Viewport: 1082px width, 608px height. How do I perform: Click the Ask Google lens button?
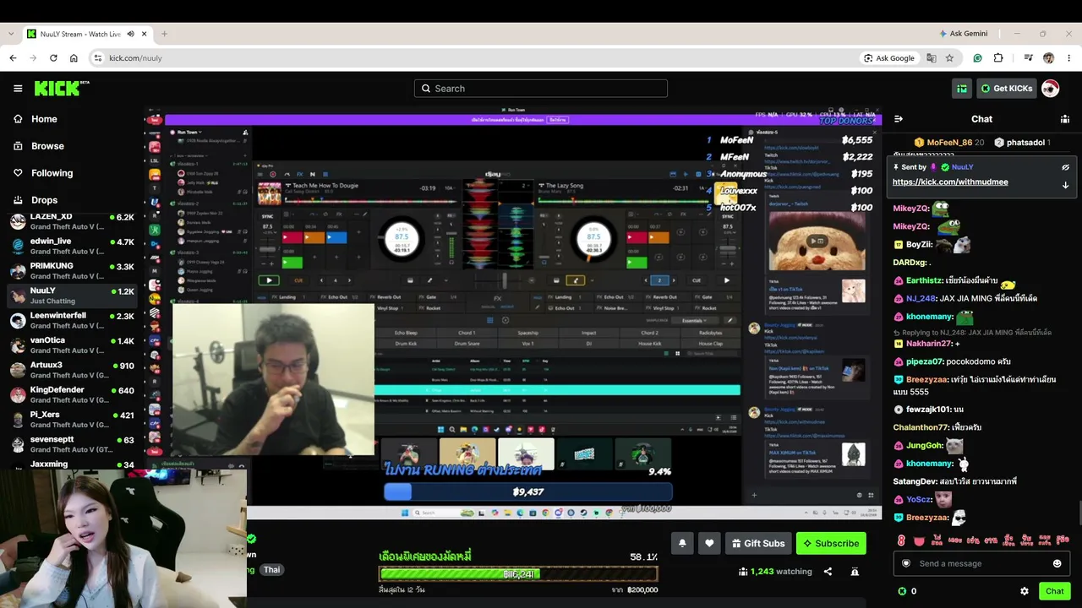pos(890,58)
